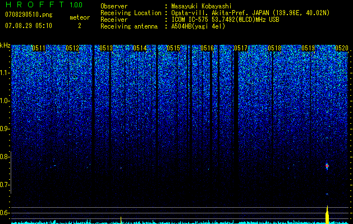
Task: Click the 0.6 kHz axis label
Action: point(5,213)
